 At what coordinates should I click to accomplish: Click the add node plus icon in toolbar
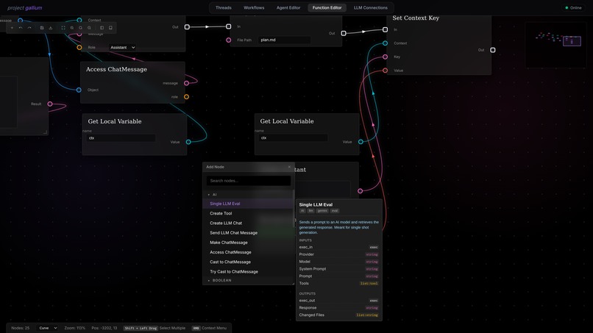12,28
